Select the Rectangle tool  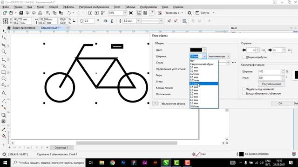coord(3,72)
